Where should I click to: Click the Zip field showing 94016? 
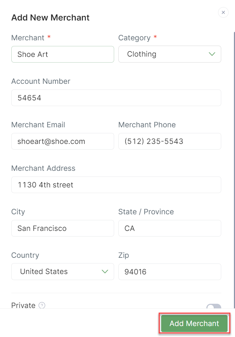[x=169, y=272]
